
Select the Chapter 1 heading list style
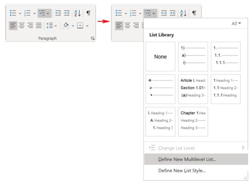[x=193, y=121]
